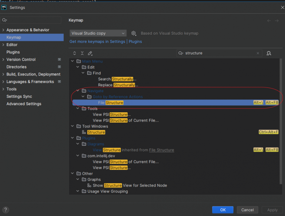Viewport: 285px width, 216px height.
Task: Select Plugins in settings sidebar
Action: point(13,52)
